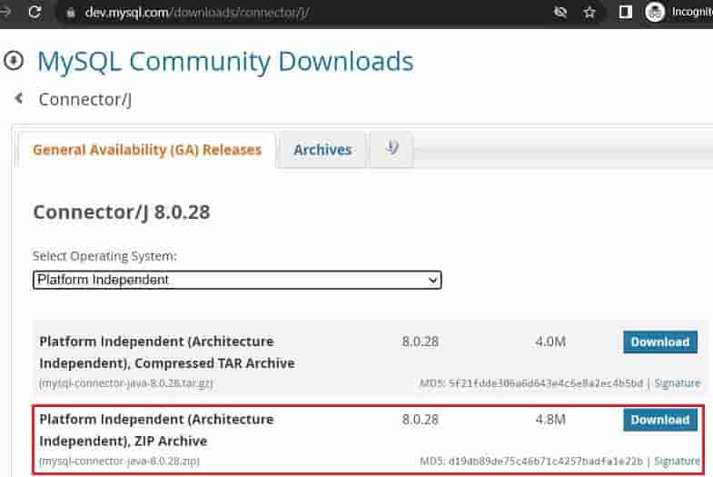Image resolution: width=713 pixels, height=477 pixels.
Task: Select General Availability (GA) Releases tab
Action: coord(147,150)
